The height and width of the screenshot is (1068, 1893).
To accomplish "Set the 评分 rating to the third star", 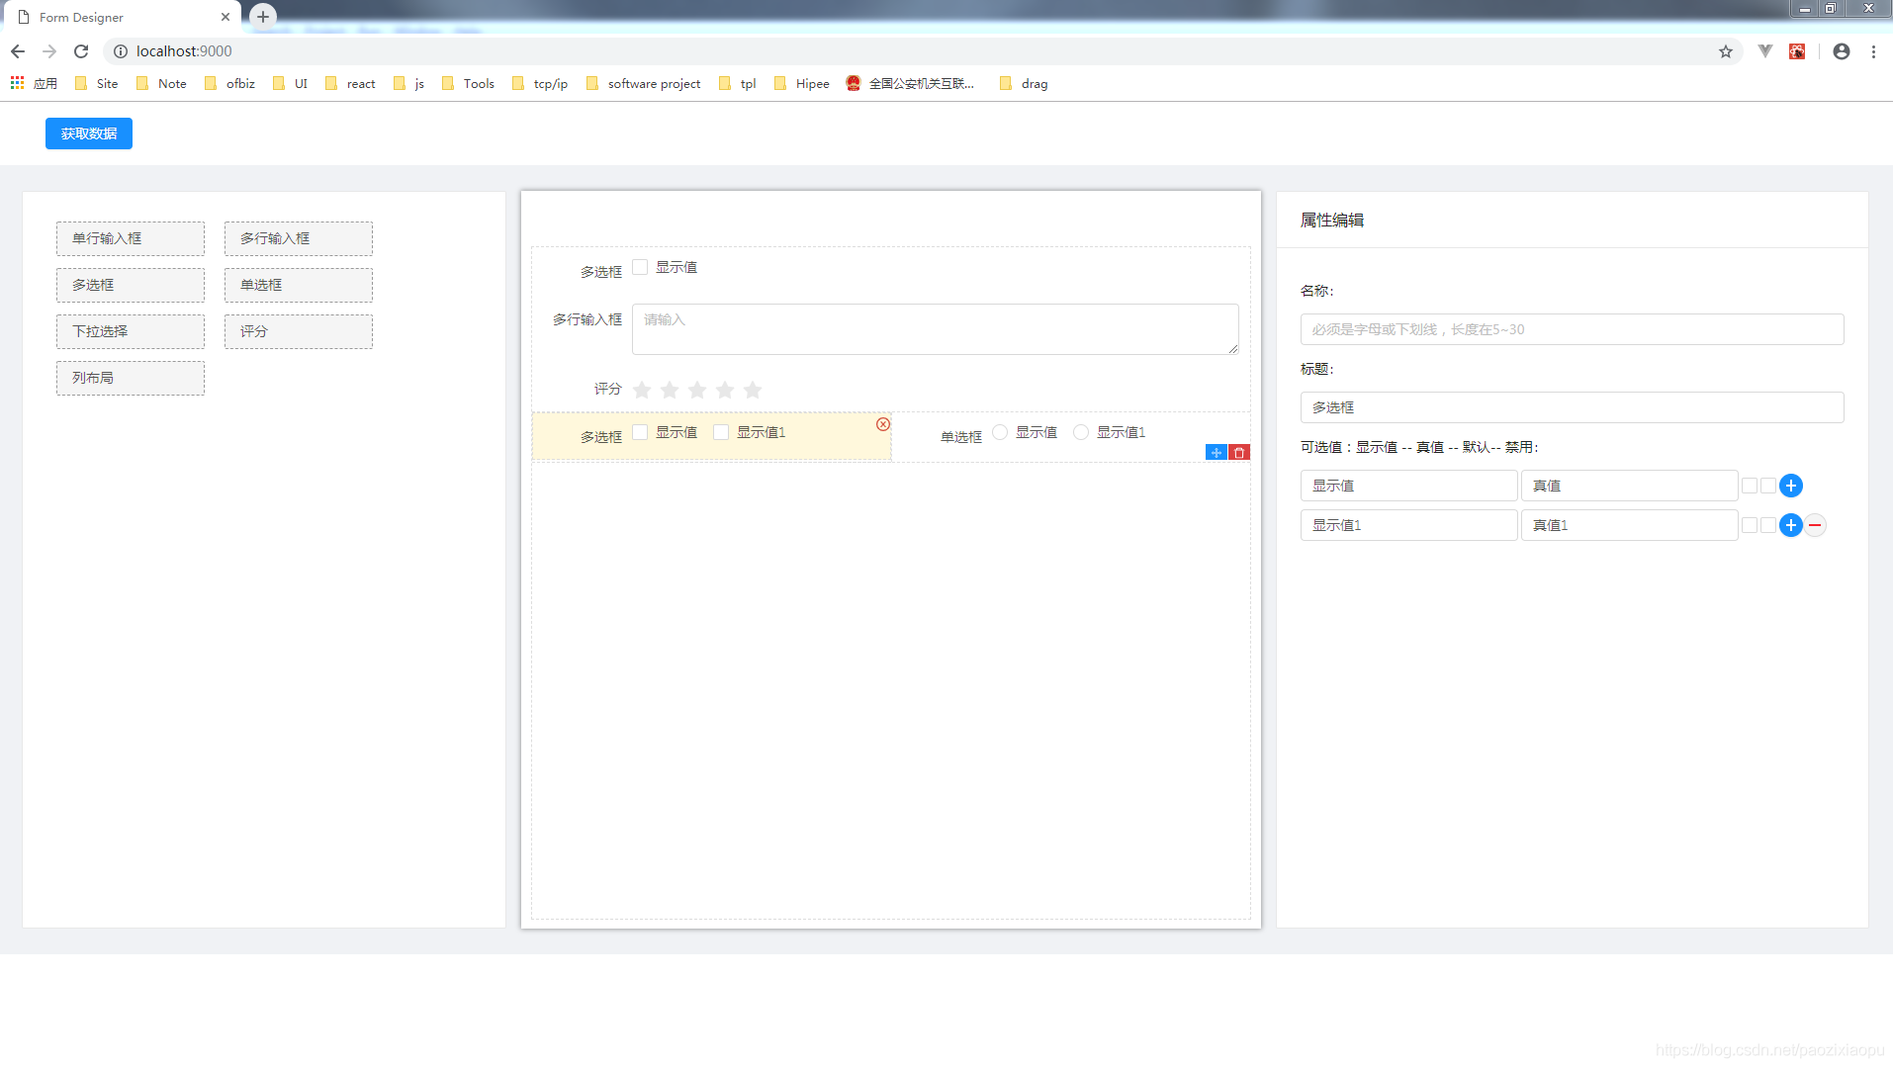I will [697, 390].
